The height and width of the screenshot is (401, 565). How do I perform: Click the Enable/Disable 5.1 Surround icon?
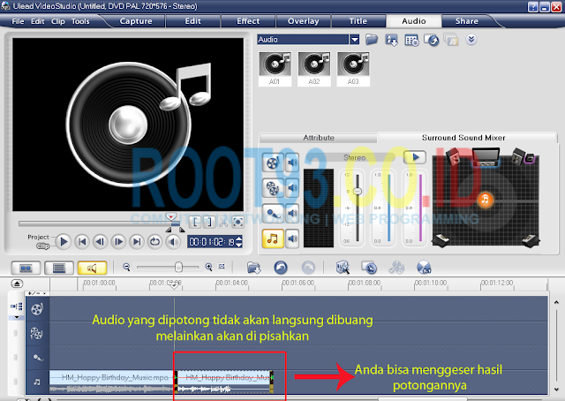(x=424, y=268)
